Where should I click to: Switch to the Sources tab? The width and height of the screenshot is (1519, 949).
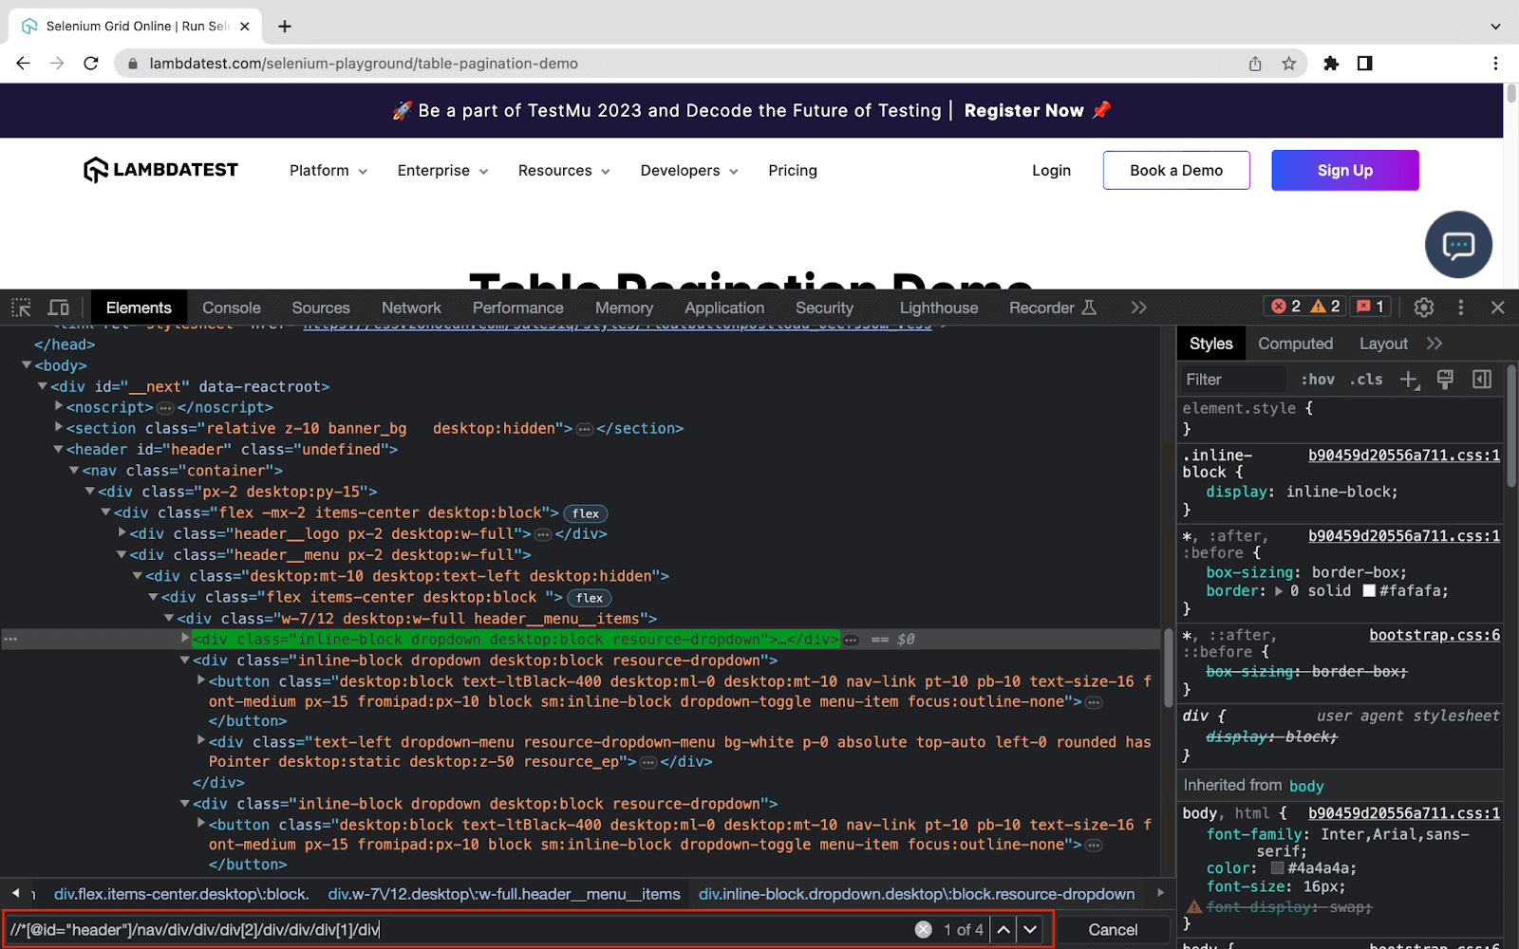(321, 307)
